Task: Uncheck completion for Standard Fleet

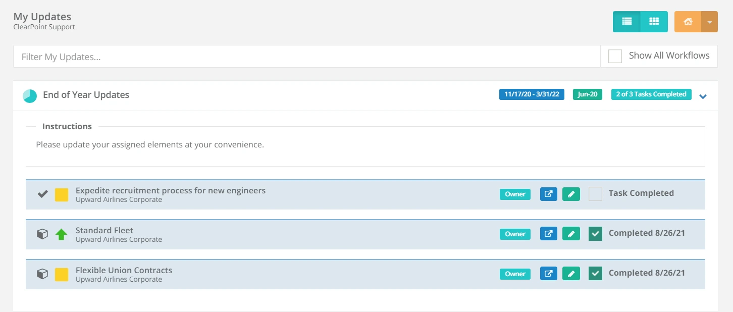Action: 595,234
